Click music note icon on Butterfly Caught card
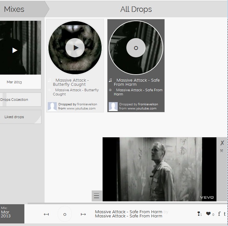The width and height of the screenshot is (228, 226). click(x=49, y=80)
